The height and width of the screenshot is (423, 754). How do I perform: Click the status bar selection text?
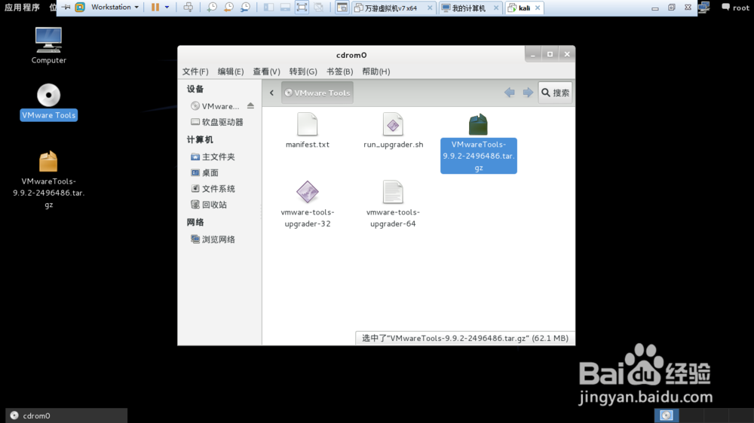tap(465, 338)
